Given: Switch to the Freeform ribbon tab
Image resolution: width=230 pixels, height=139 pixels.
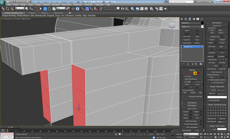Looking at the screenshot, I should click(32, 13).
